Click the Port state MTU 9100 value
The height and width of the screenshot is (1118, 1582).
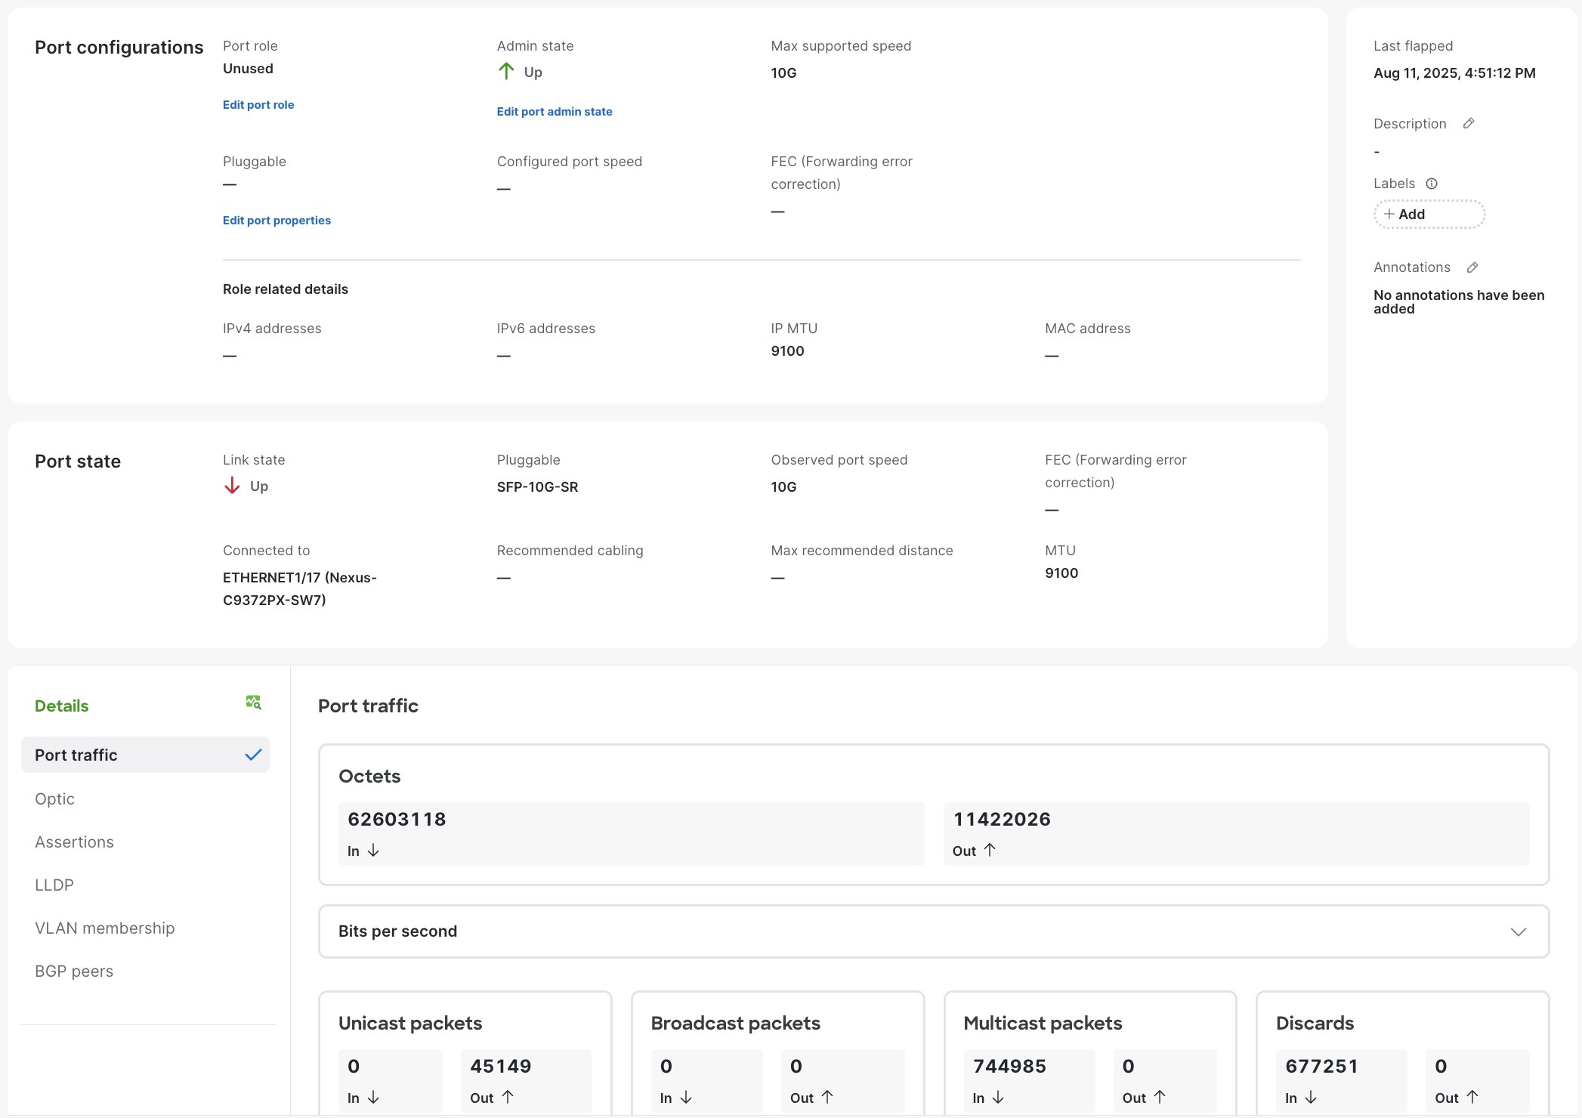click(1061, 573)
